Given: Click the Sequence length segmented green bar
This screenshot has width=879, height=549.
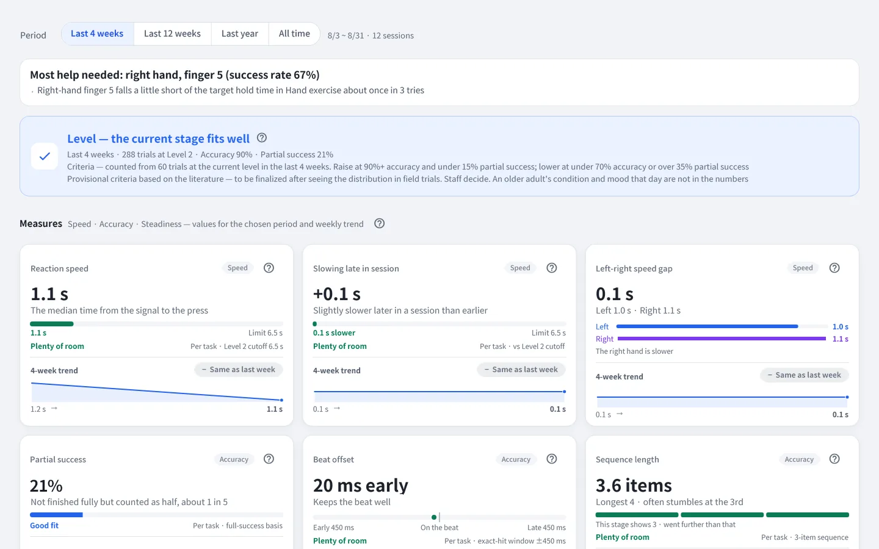Looking at the screenshot, I should [722, 515].
